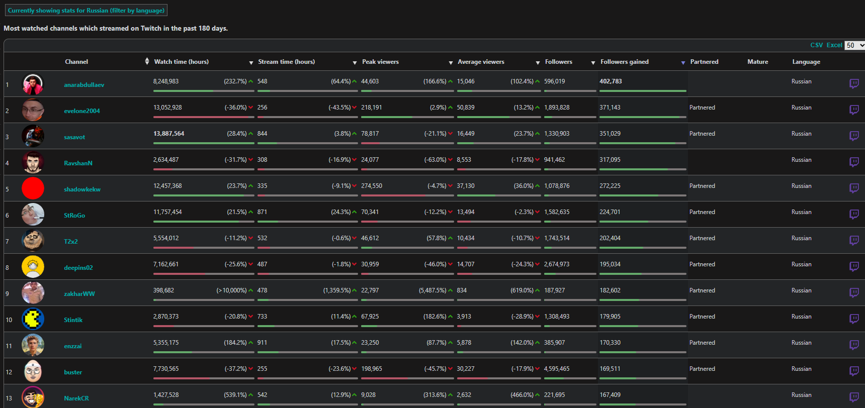Export table as CSV
This screenshot has height=408, width=865.
pos(817,45)
